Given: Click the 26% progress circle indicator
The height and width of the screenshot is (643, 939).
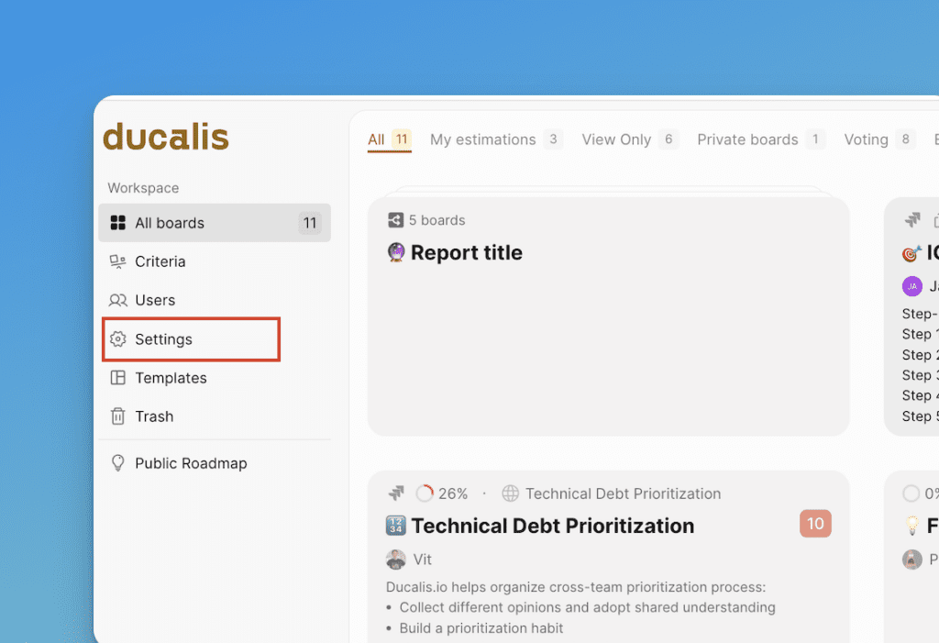Looking at the screenshot, I should click(425, 493).
